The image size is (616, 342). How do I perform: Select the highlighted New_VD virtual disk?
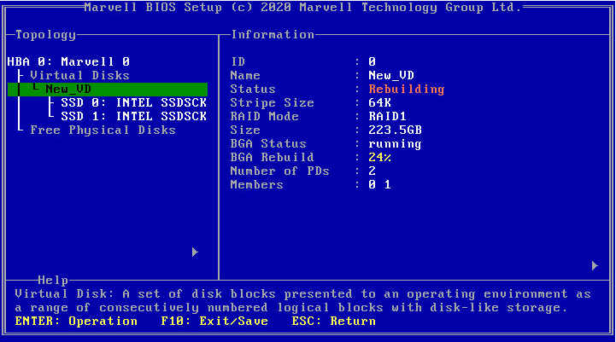coord(68,89)
